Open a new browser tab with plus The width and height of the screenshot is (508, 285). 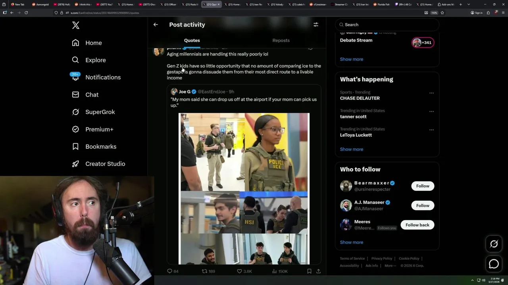(460, 4)
